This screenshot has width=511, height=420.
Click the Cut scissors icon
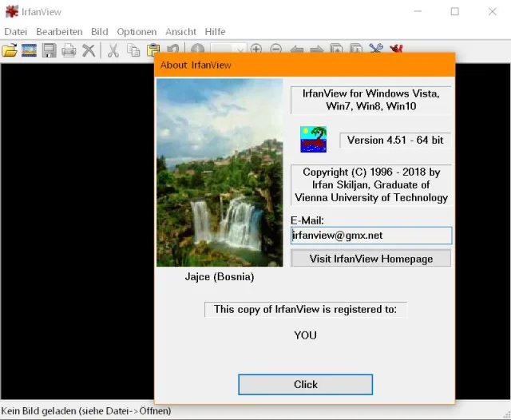tap(113, 50)
